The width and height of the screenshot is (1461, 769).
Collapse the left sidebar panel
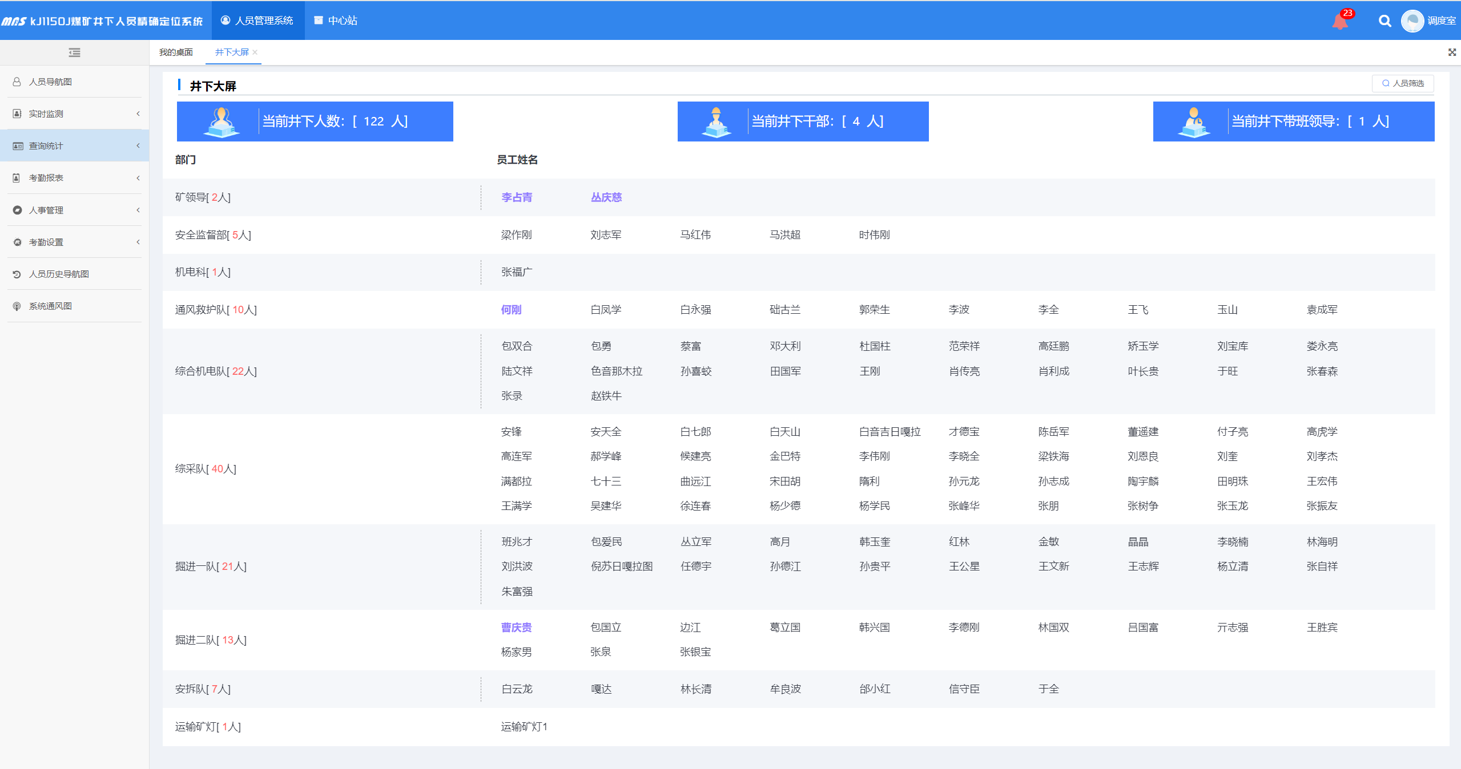(74, 52)
